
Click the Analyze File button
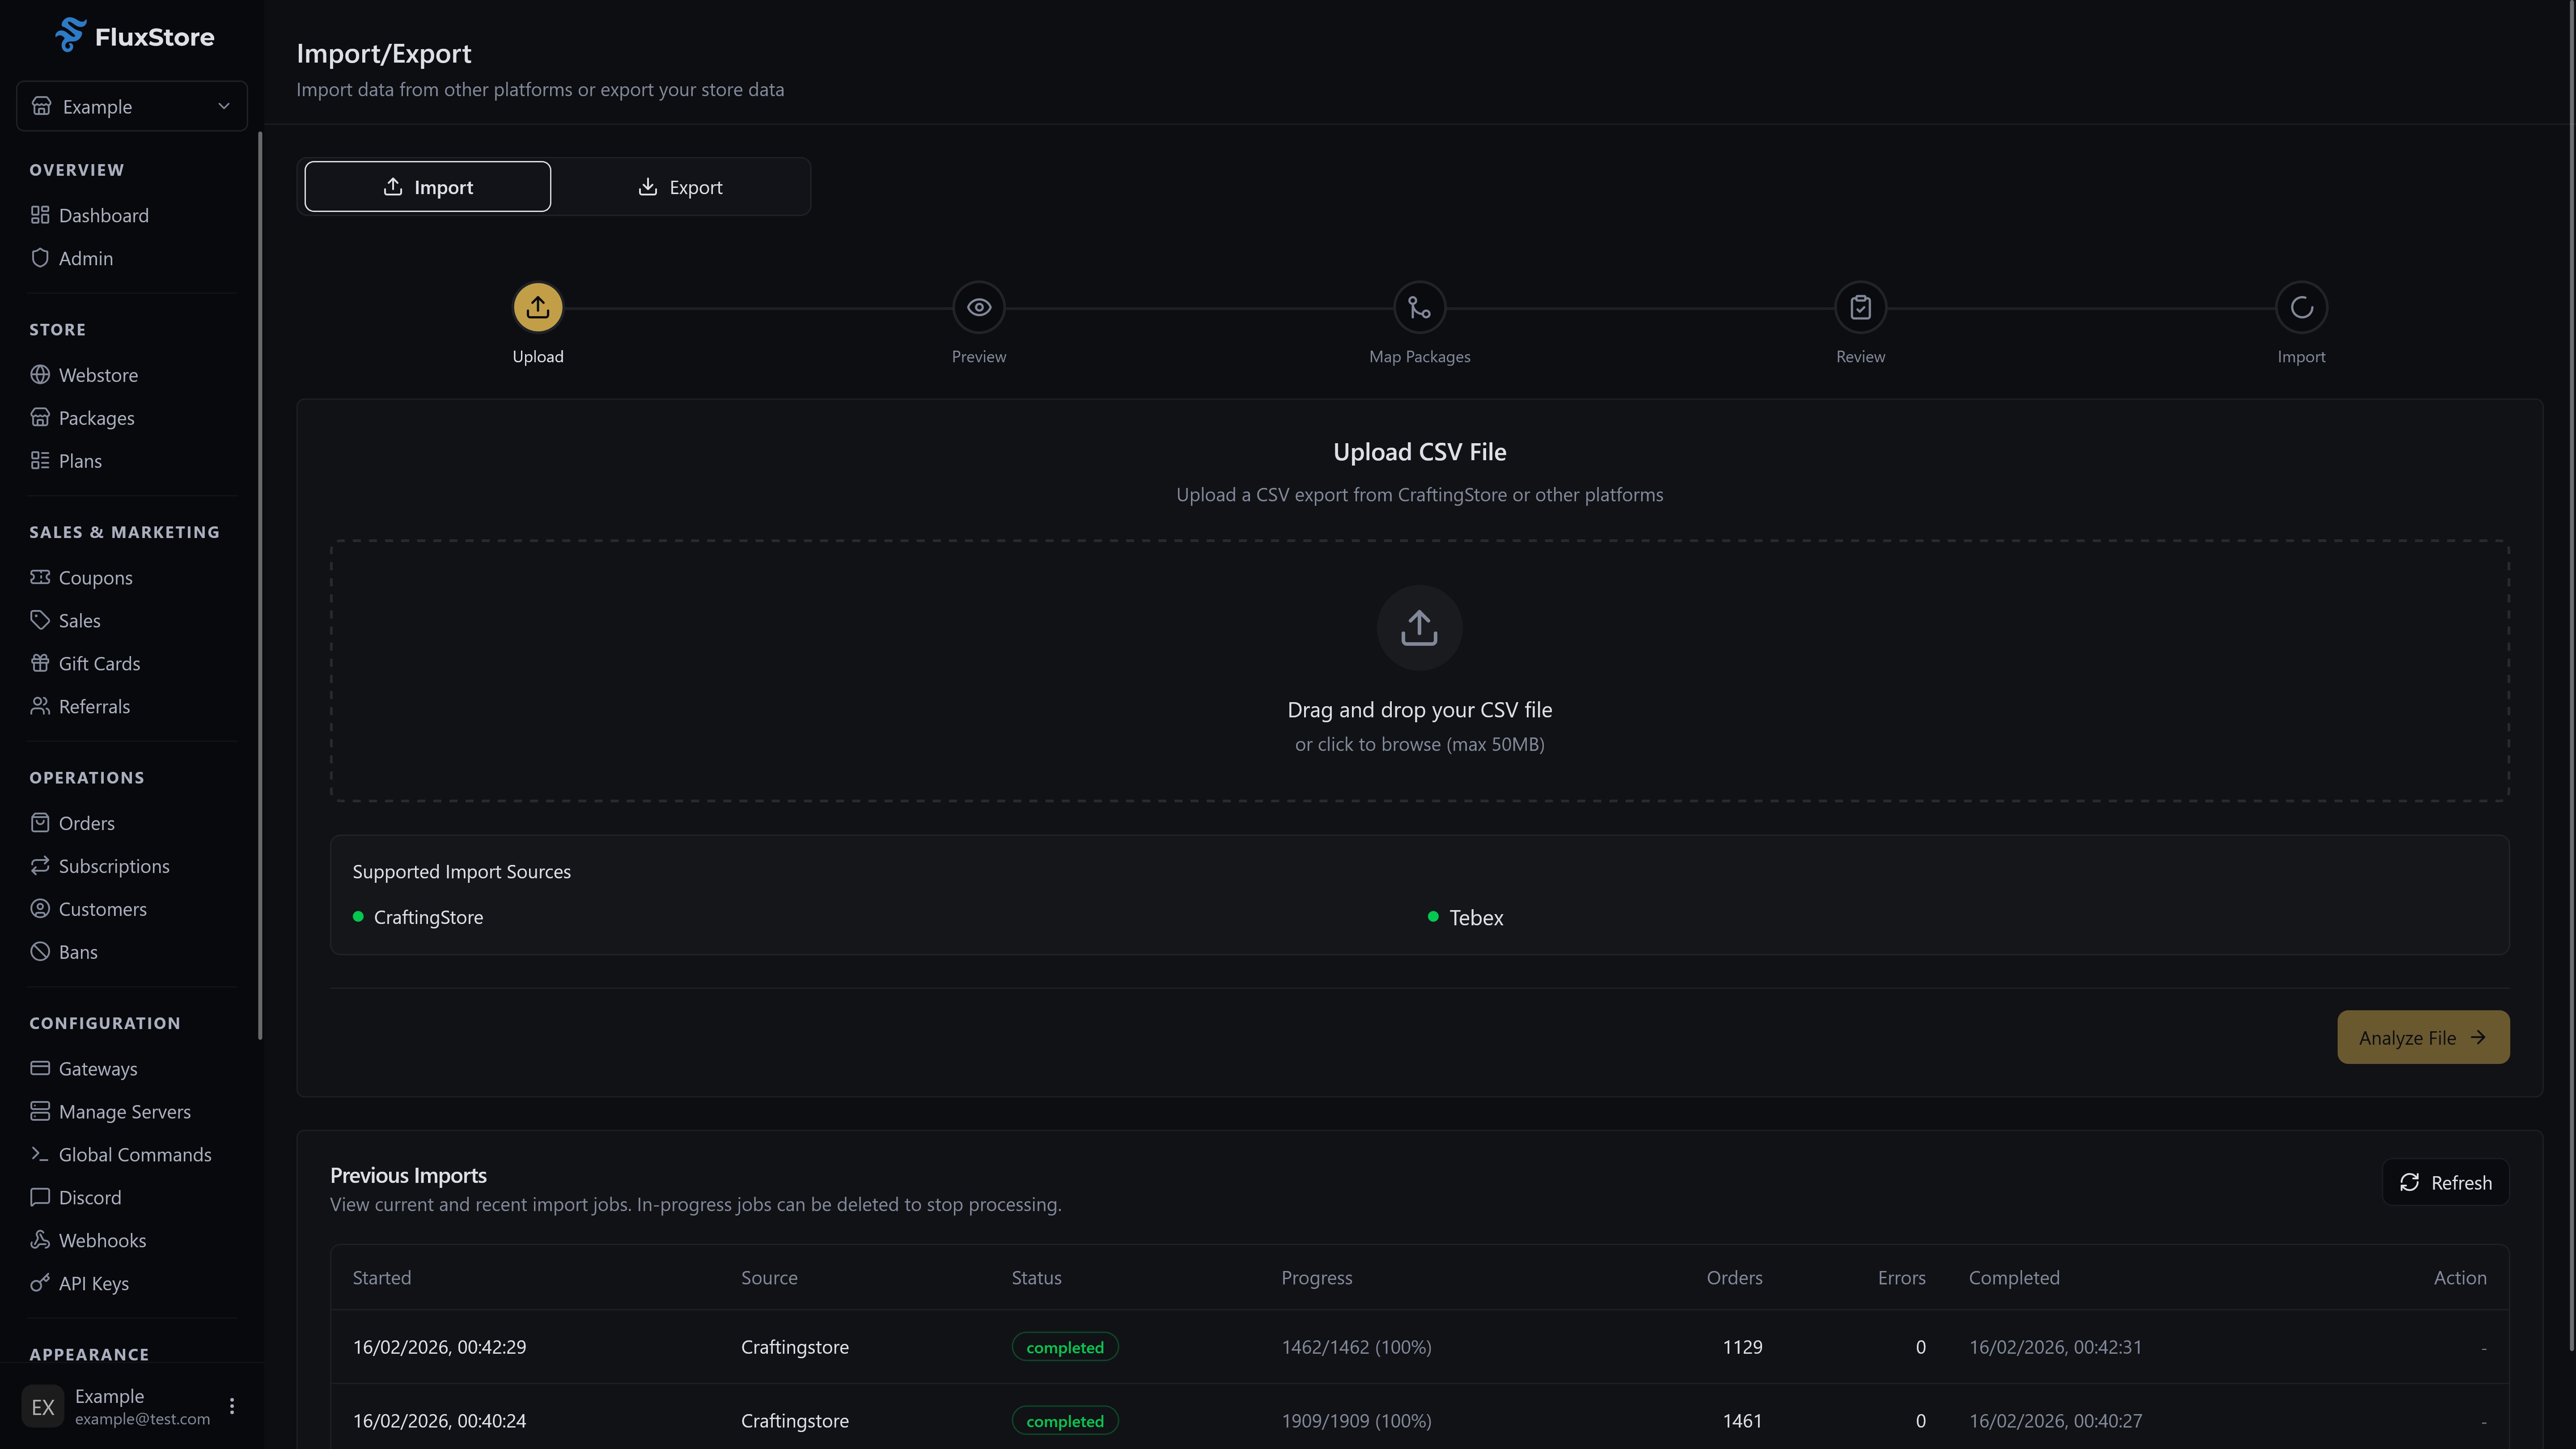click(x=2423, y=1037)
